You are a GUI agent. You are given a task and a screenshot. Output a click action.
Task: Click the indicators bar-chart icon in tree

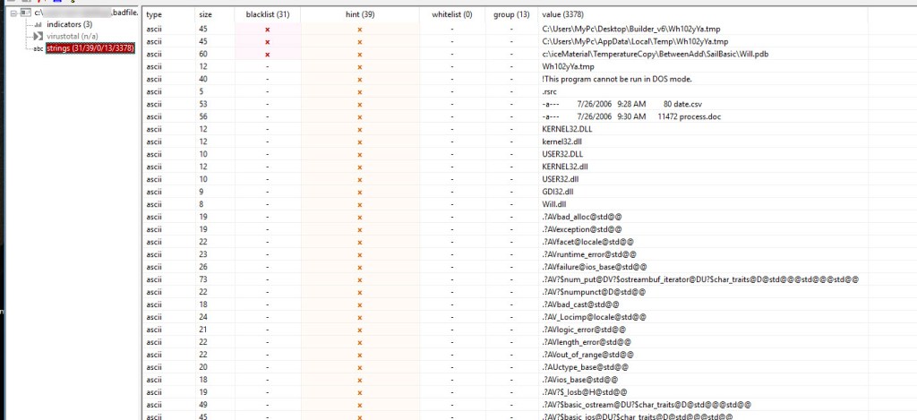pos(38,25)
